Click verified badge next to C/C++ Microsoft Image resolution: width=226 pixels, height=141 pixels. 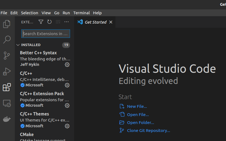[22, 85]
